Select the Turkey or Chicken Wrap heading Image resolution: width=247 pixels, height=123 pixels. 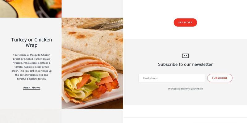tap(31, 42)
